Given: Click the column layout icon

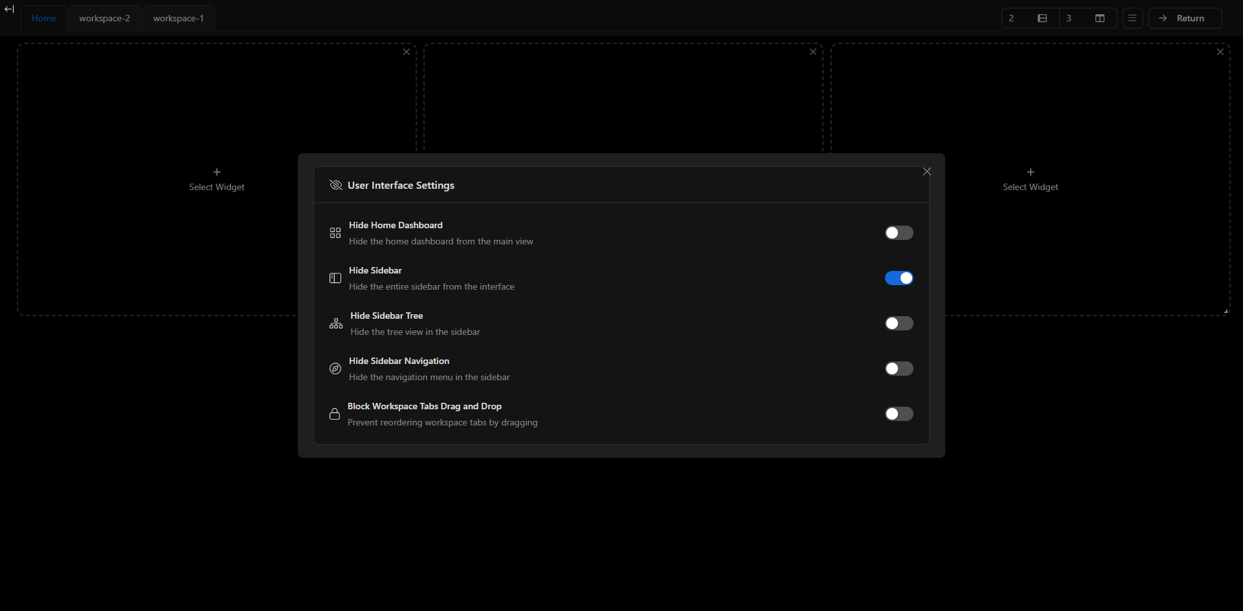Looking at the screenshot, I should tap(1099, 18).
